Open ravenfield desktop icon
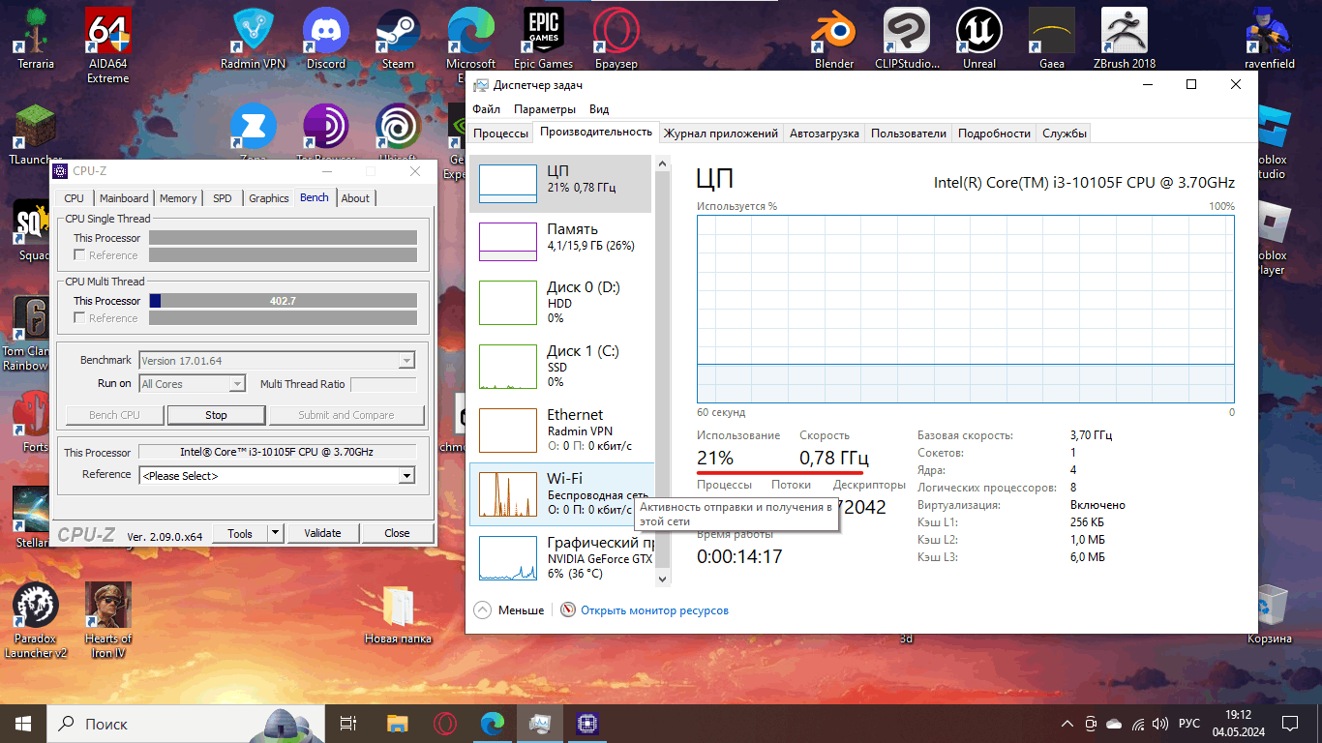The height and width of the screenshot is (743, 1322). pyautogui.click(x=1271, y=39)
